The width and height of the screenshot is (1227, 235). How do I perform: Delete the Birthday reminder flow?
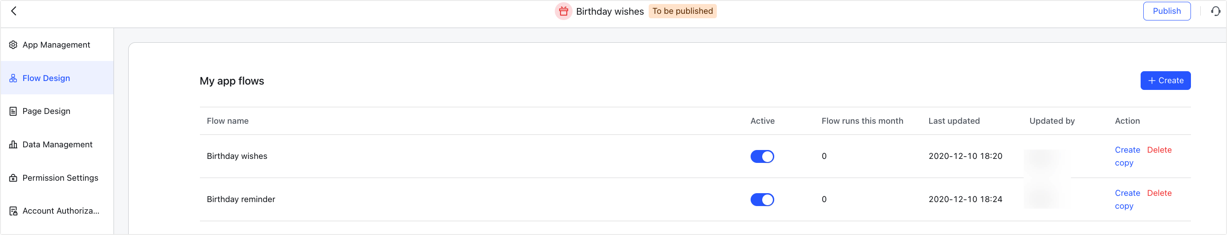click(1159, 193)
